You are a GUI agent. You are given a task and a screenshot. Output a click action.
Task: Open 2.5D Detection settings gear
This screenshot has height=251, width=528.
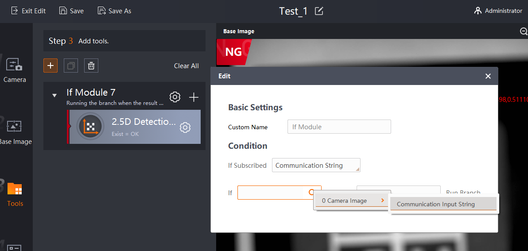[x=185, y=127]
